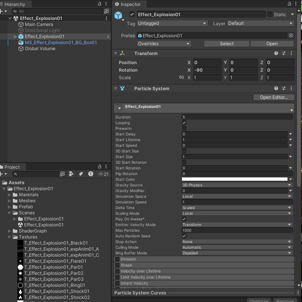The height and width of the screenshot is (302, 302).
Task: Open the Tag dropdown set to Untagged
Action: 172,23
